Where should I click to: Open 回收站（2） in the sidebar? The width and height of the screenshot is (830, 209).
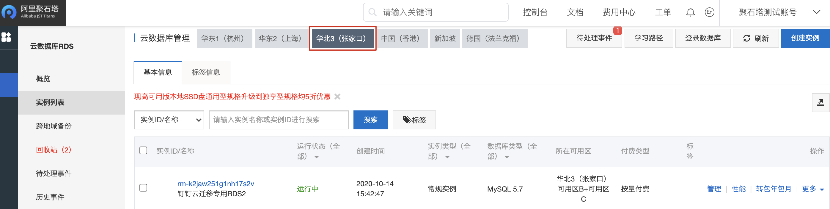click(54, 150)
